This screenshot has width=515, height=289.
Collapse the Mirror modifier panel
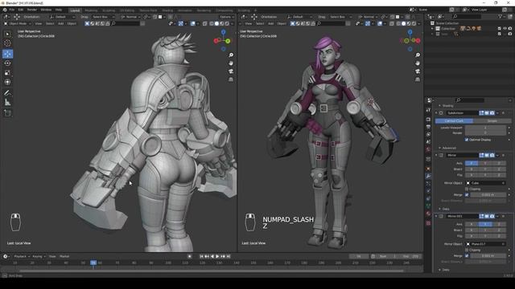pos(436,155)
